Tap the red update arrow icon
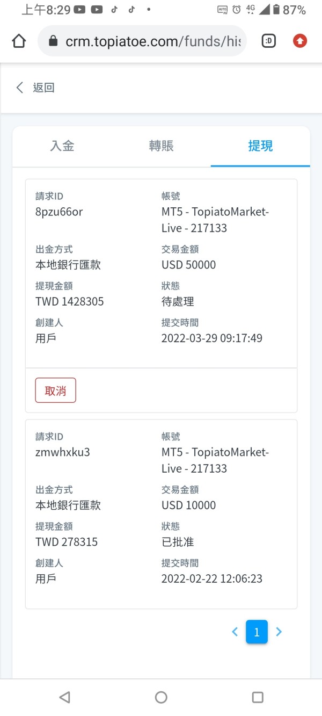322x716 pixels. click(299, 41)
